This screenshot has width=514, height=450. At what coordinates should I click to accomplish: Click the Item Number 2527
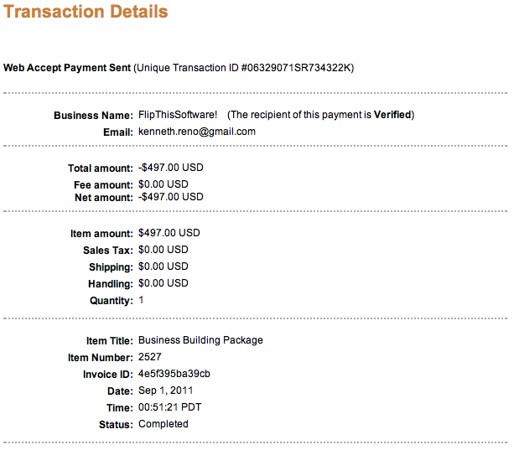pos(150,357)
